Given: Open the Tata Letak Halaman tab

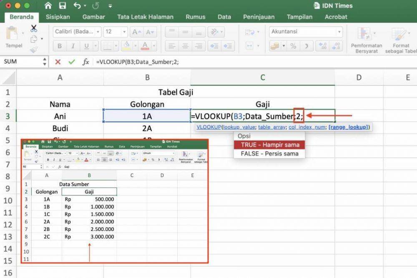Looking at the screenshot, I should click(145, 17).
